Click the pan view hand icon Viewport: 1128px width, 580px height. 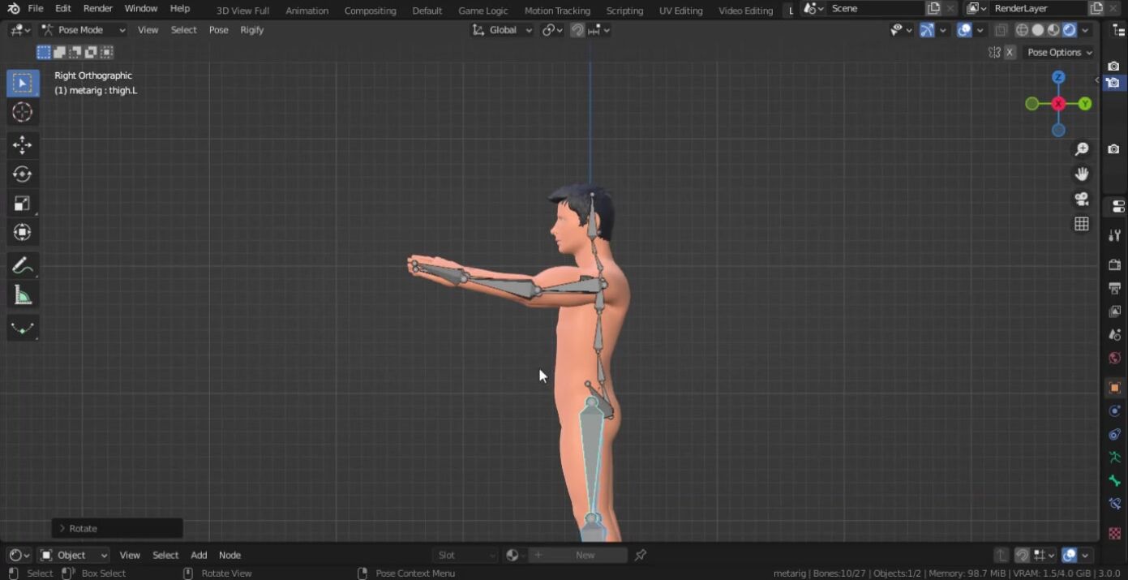[1081, 174]
